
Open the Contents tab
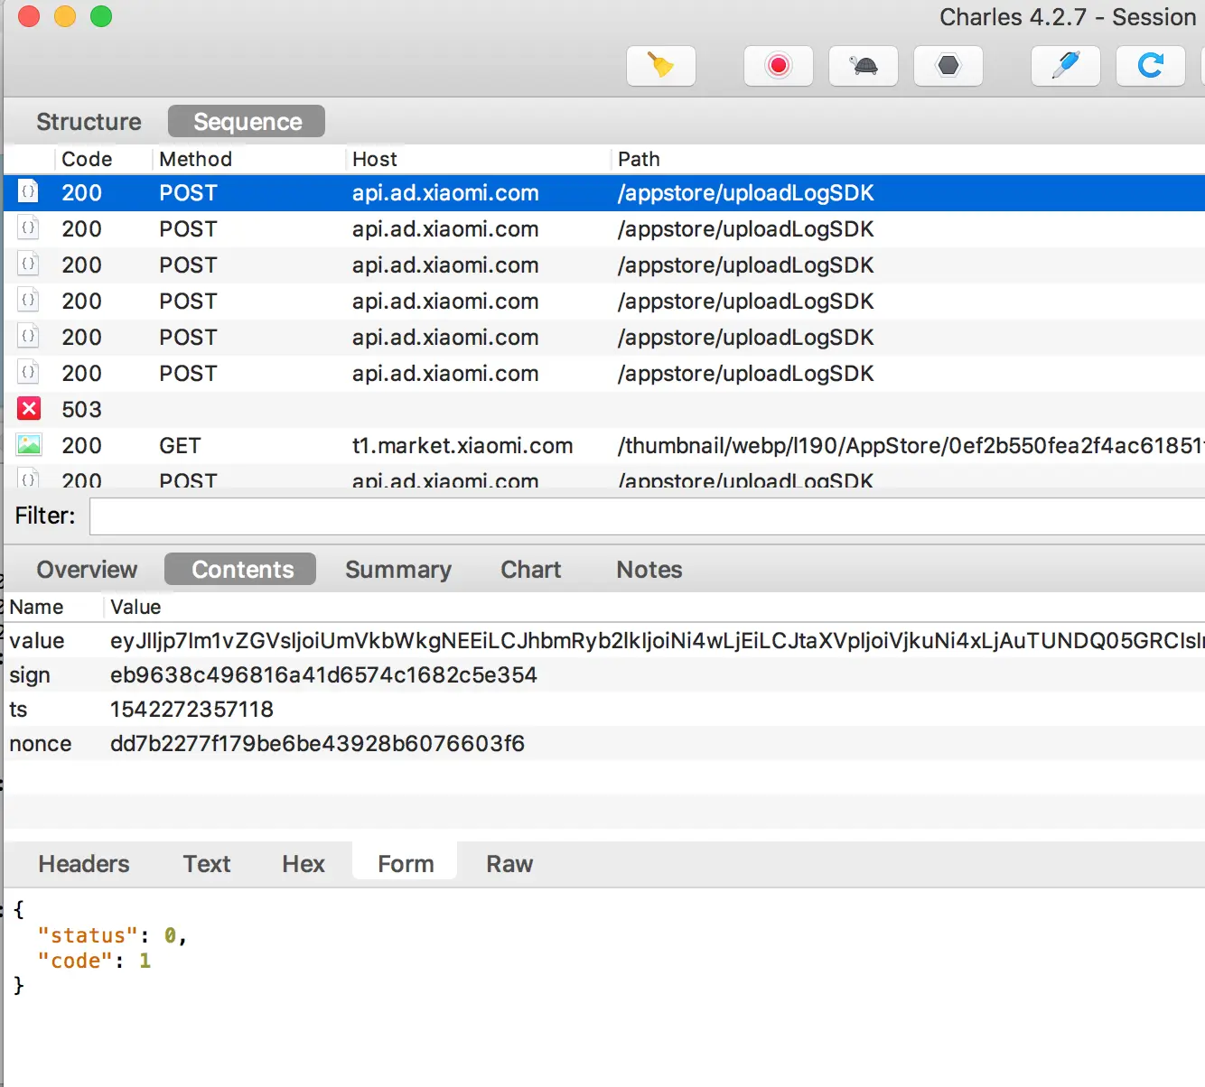[241, 570]
